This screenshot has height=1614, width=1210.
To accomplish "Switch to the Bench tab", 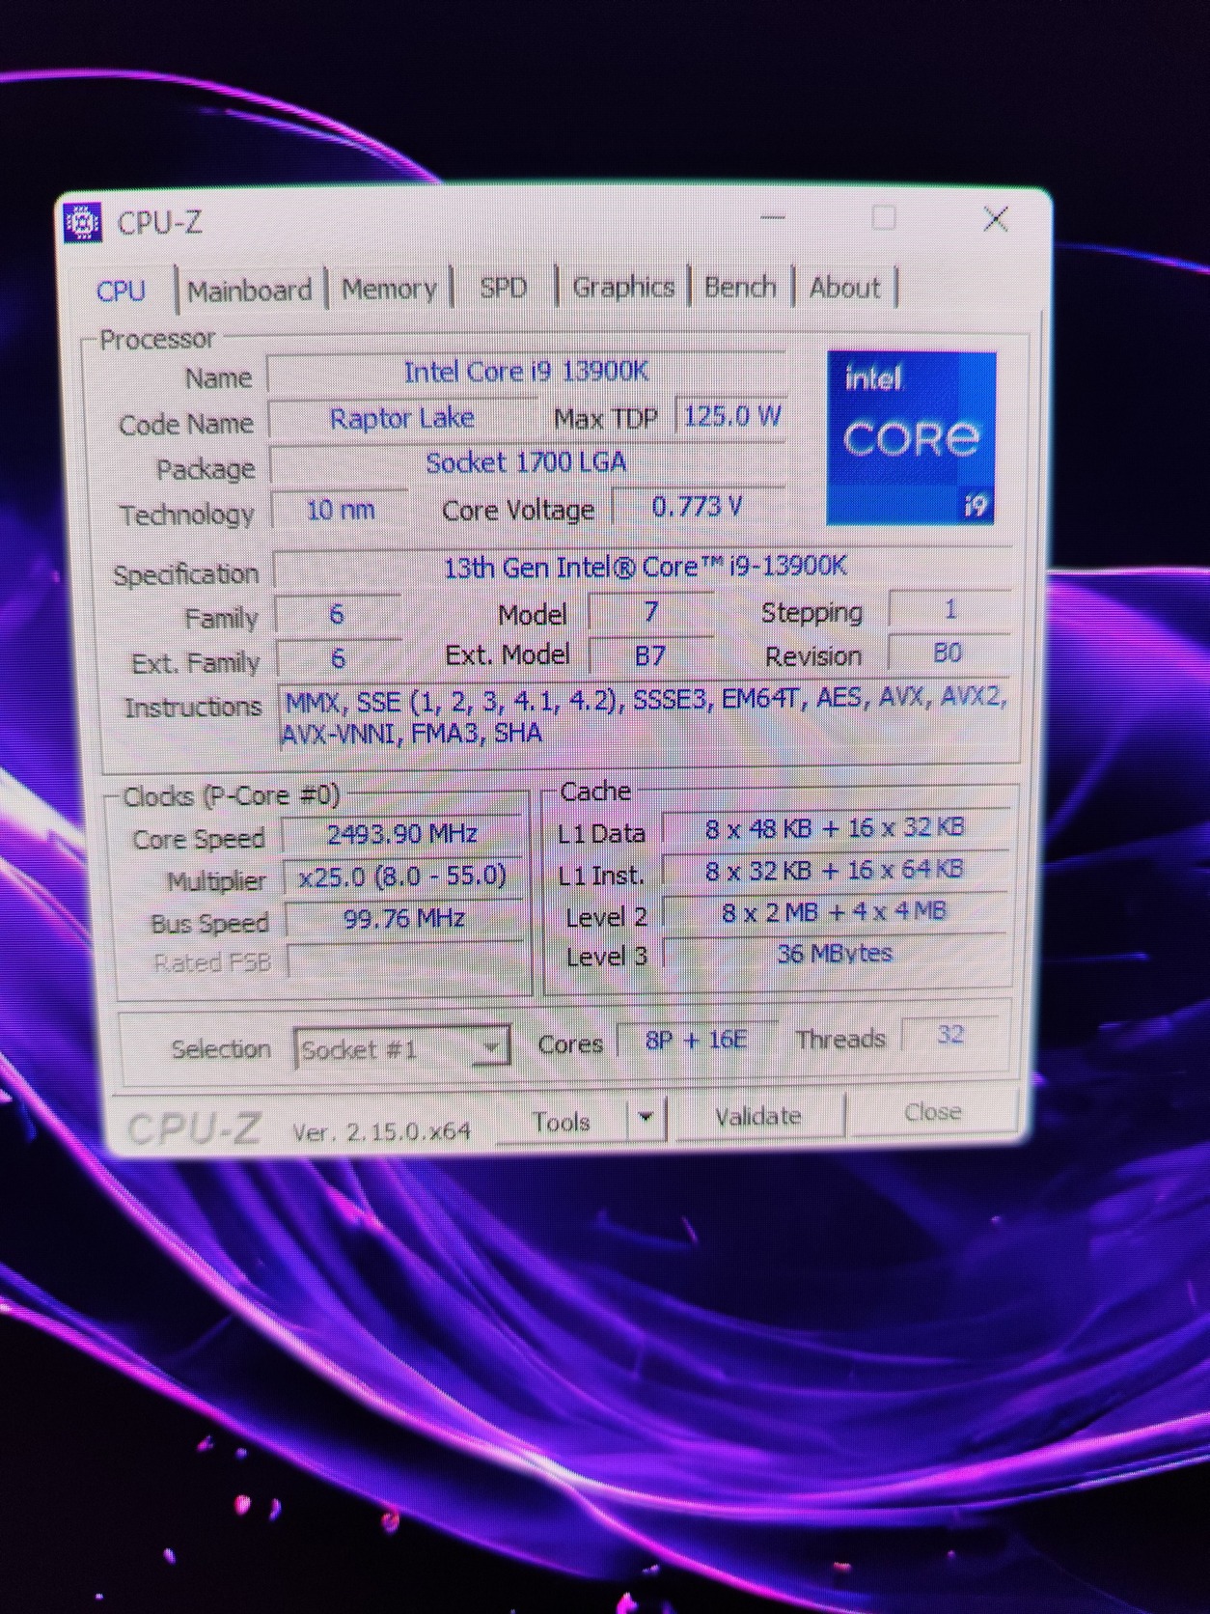I will tap(740, 287).
